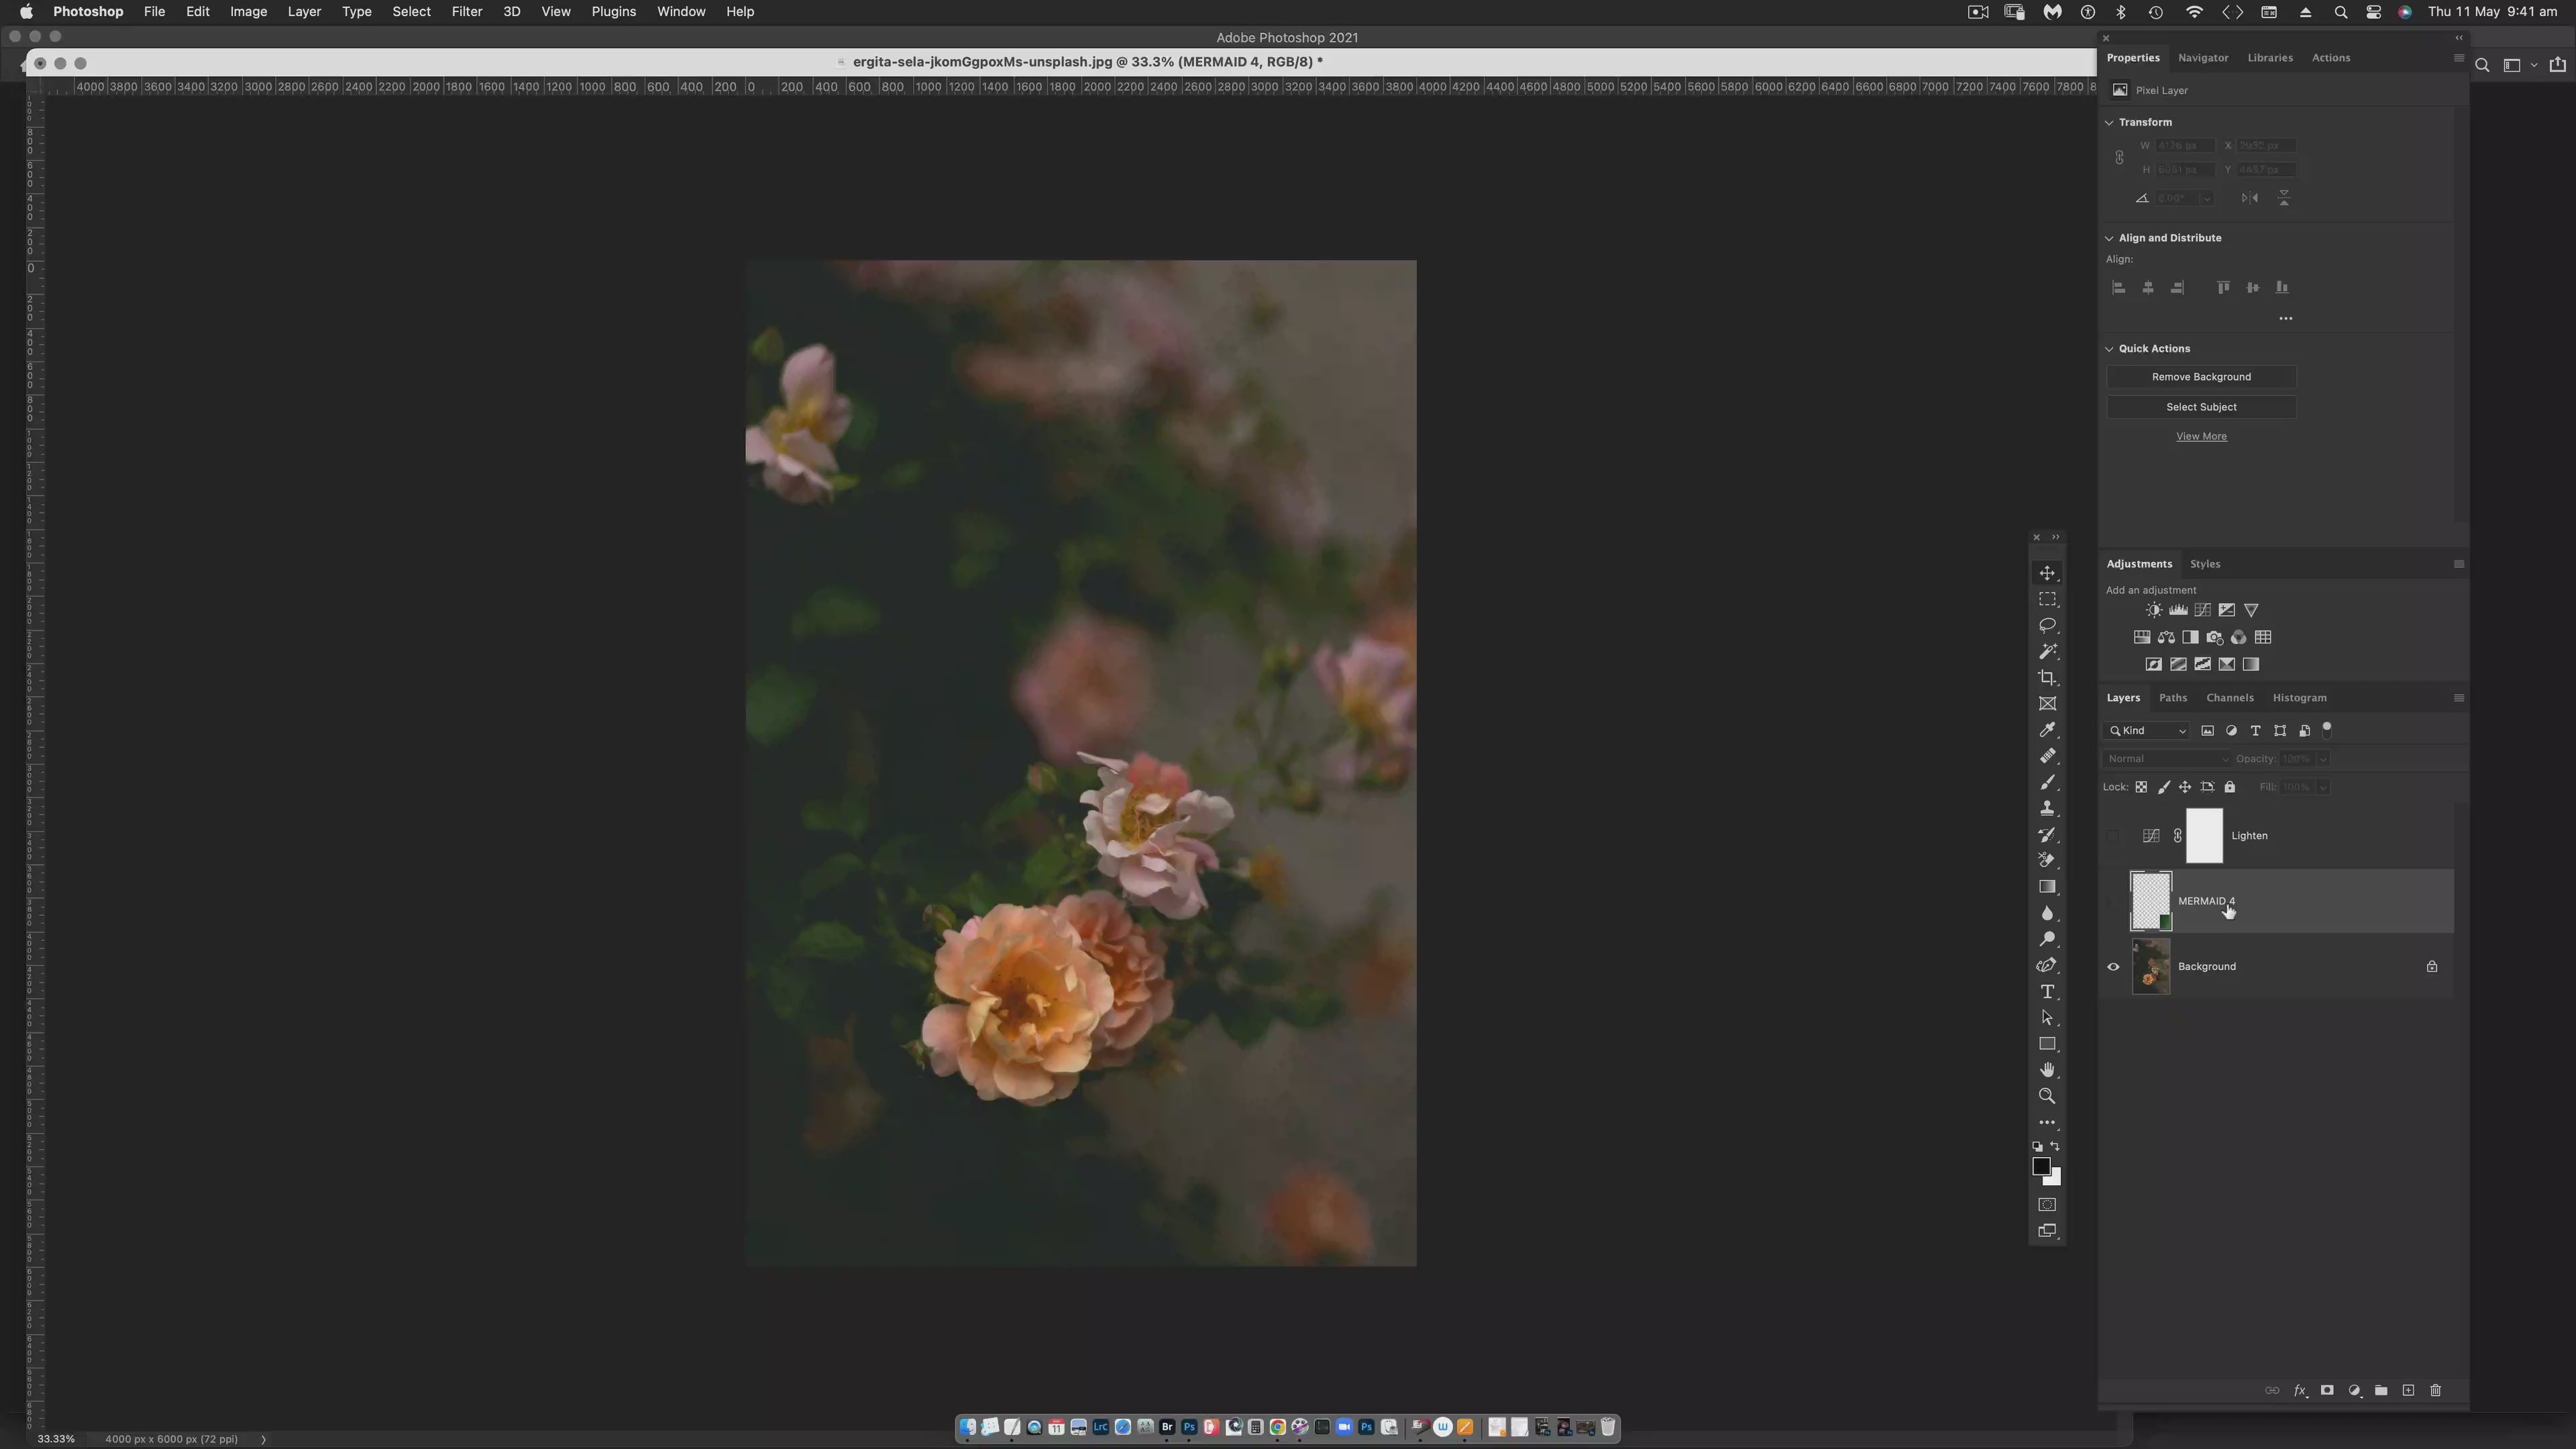
Task: Create a new group folder icon
Action: click(2381, 1390)
